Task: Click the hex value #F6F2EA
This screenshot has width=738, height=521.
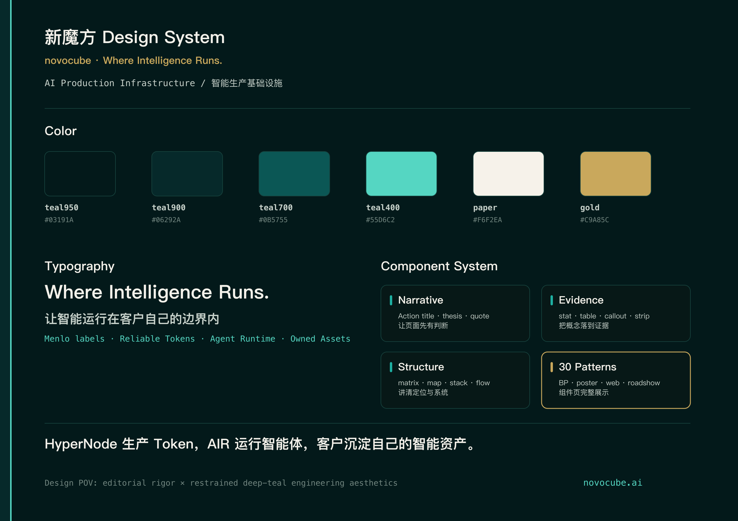Action: click(487, 220)
